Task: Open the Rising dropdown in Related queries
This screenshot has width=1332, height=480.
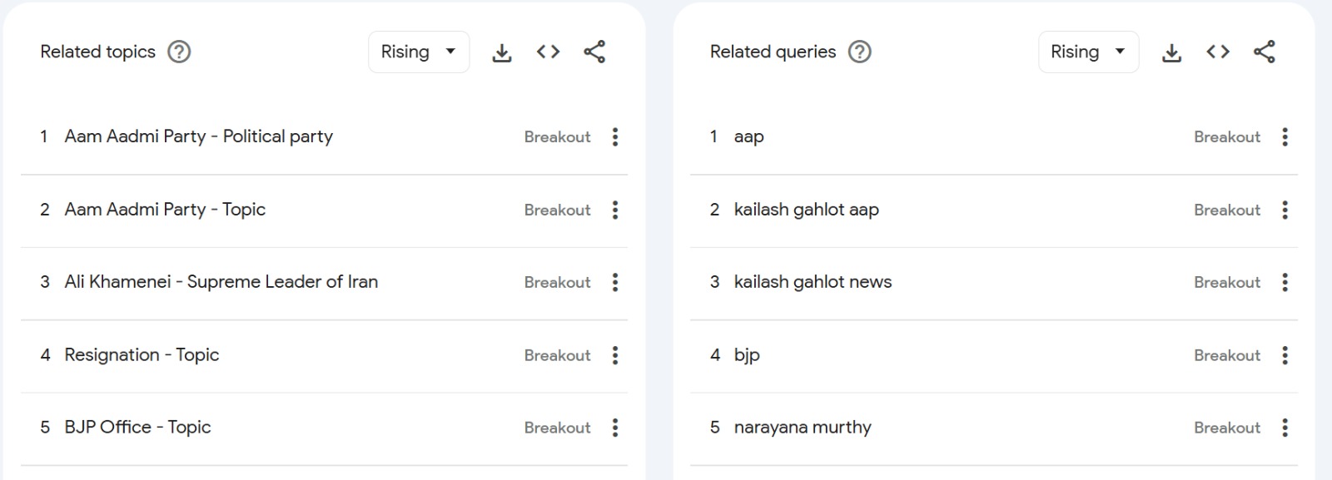Action: [x=1088, y=52]
